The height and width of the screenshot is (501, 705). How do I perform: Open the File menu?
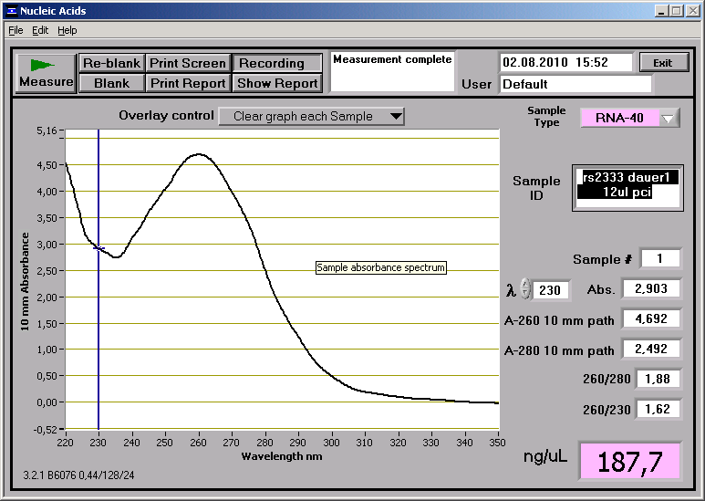(x=16, y=30)
